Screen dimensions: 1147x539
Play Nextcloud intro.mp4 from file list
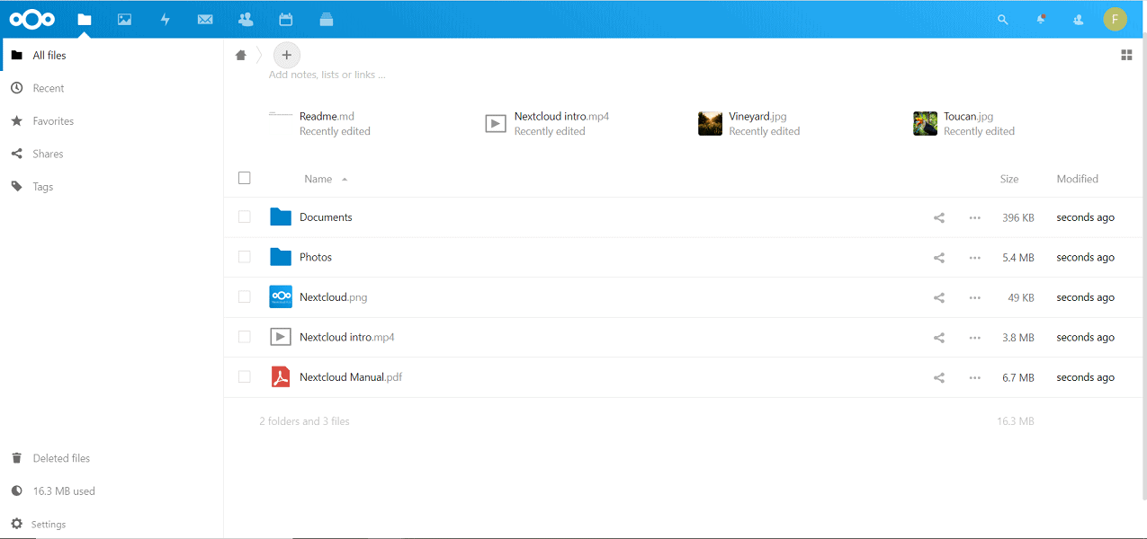(x=347, y=338)
